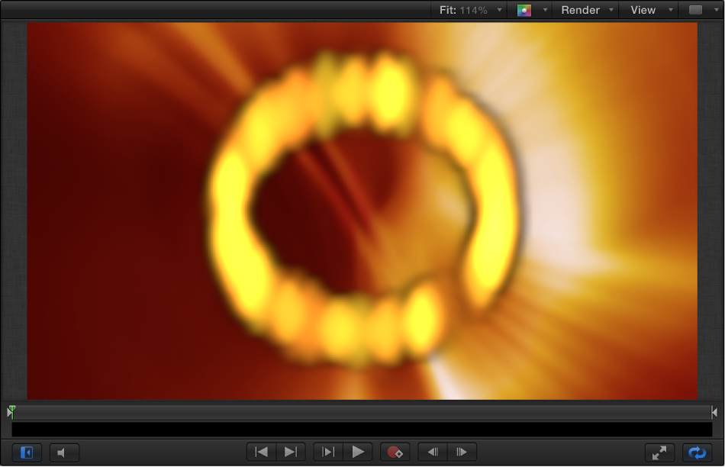Enter full screen with the expand arrows icon
This screenshot has width=725, height=467.
click(x=659, y=452)
